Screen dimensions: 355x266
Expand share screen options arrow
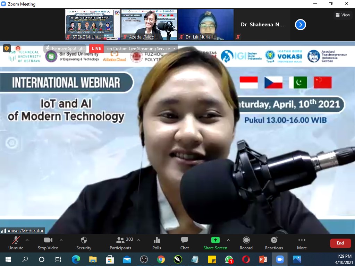pyautogui.click(x=228, y=240)
